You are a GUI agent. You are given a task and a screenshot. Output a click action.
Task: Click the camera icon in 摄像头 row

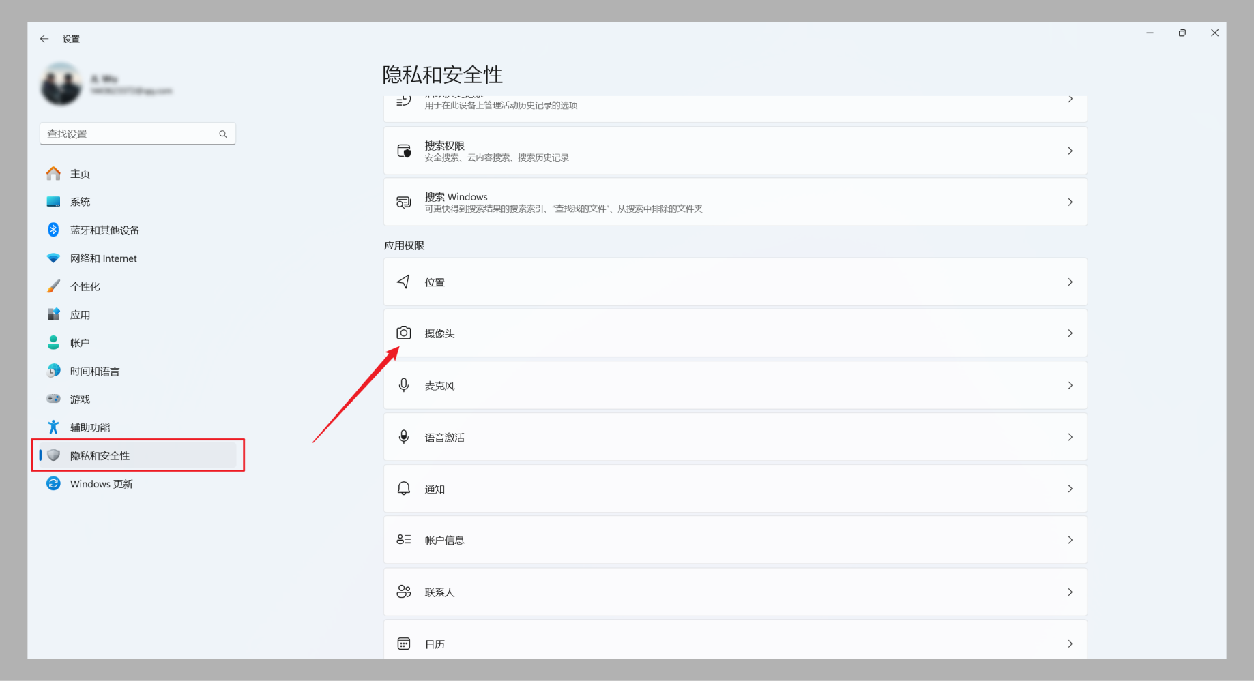pos(404,333)
